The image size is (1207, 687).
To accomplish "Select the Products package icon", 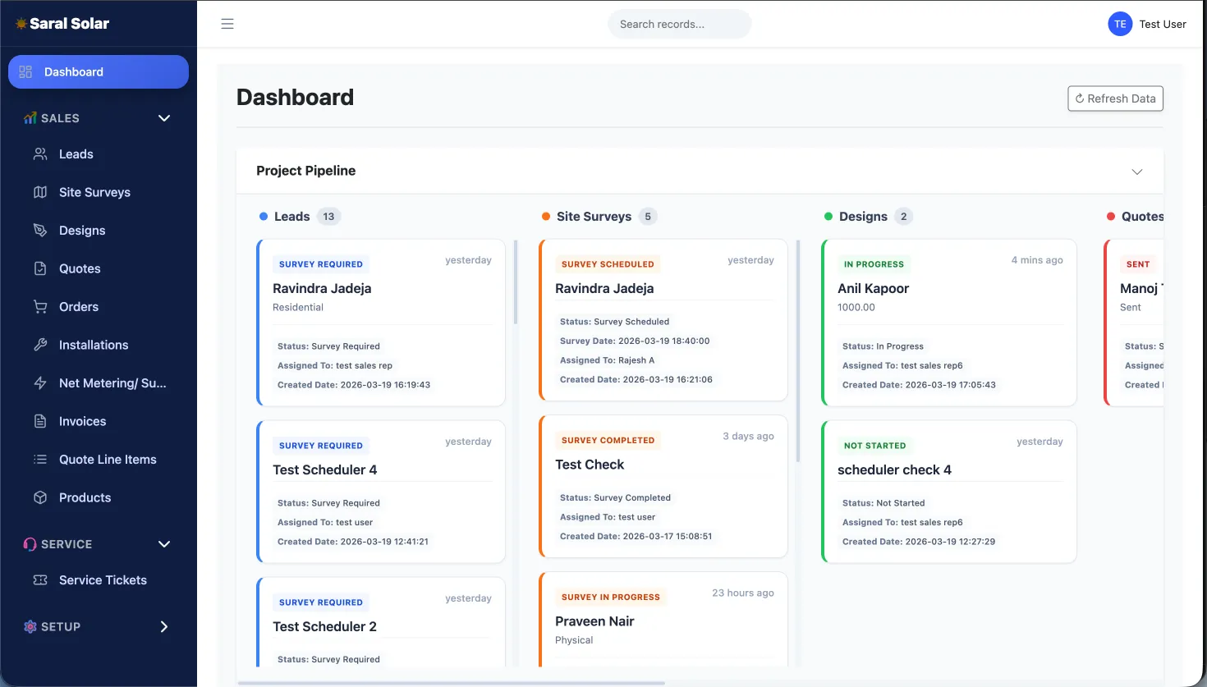I will tap(40, 497).
